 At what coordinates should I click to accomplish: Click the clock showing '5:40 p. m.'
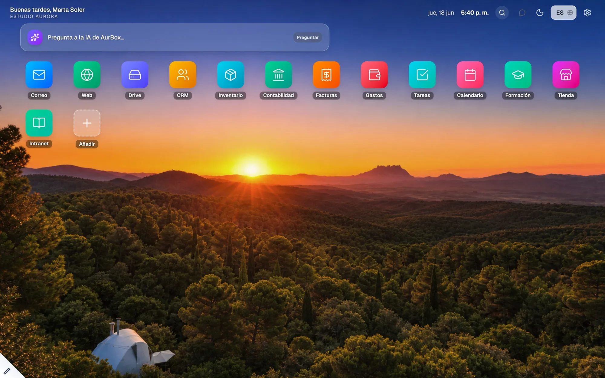[475, 13]
